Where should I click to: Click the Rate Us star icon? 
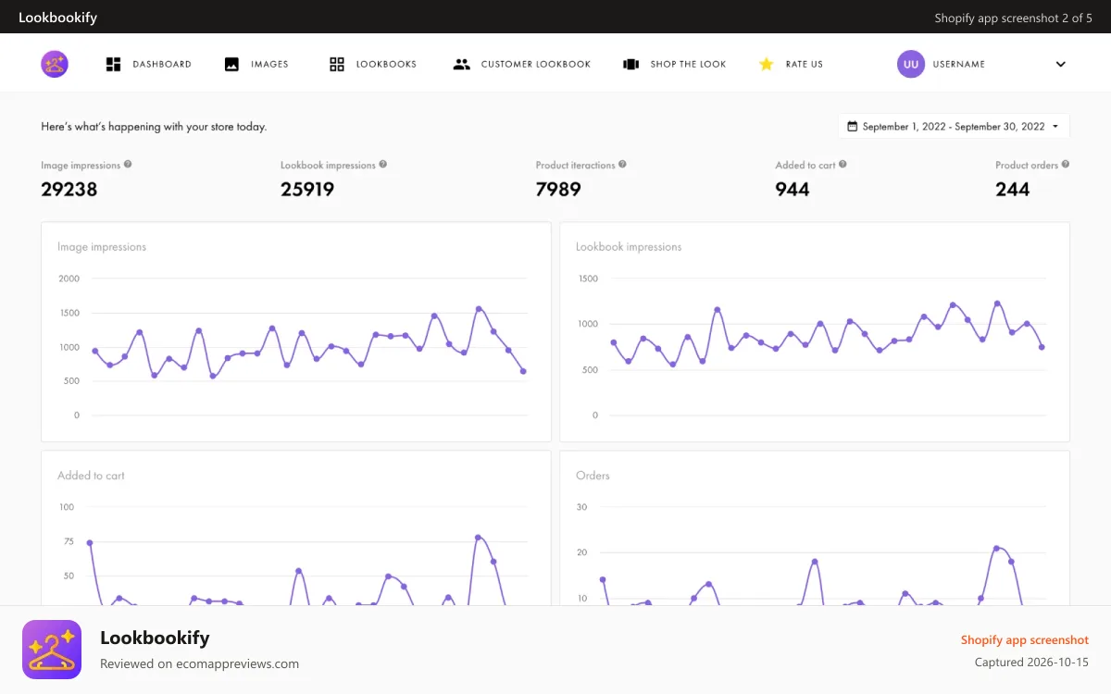point(767,64)
